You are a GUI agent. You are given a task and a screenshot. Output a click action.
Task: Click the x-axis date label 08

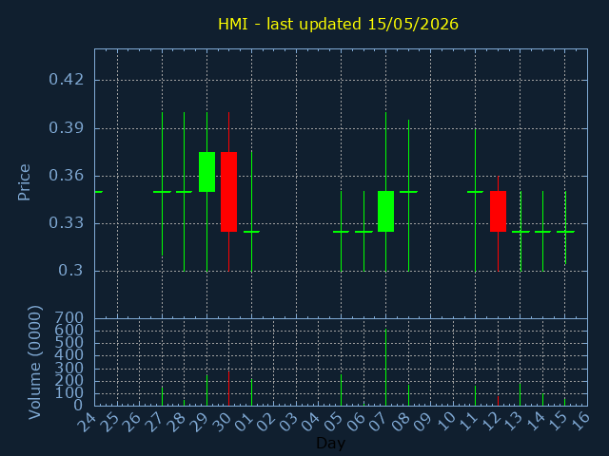(400, 422)
